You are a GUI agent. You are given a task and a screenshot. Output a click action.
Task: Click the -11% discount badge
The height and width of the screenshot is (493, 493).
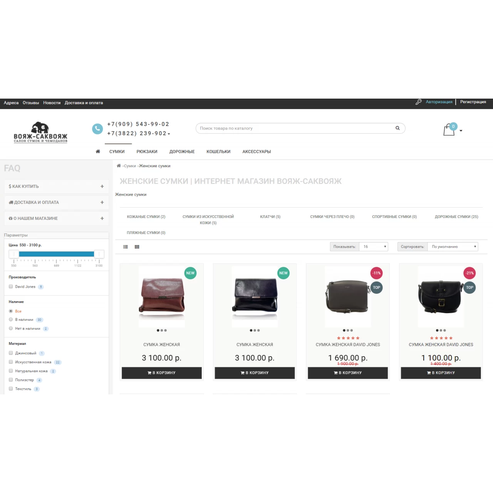(377, 273)
